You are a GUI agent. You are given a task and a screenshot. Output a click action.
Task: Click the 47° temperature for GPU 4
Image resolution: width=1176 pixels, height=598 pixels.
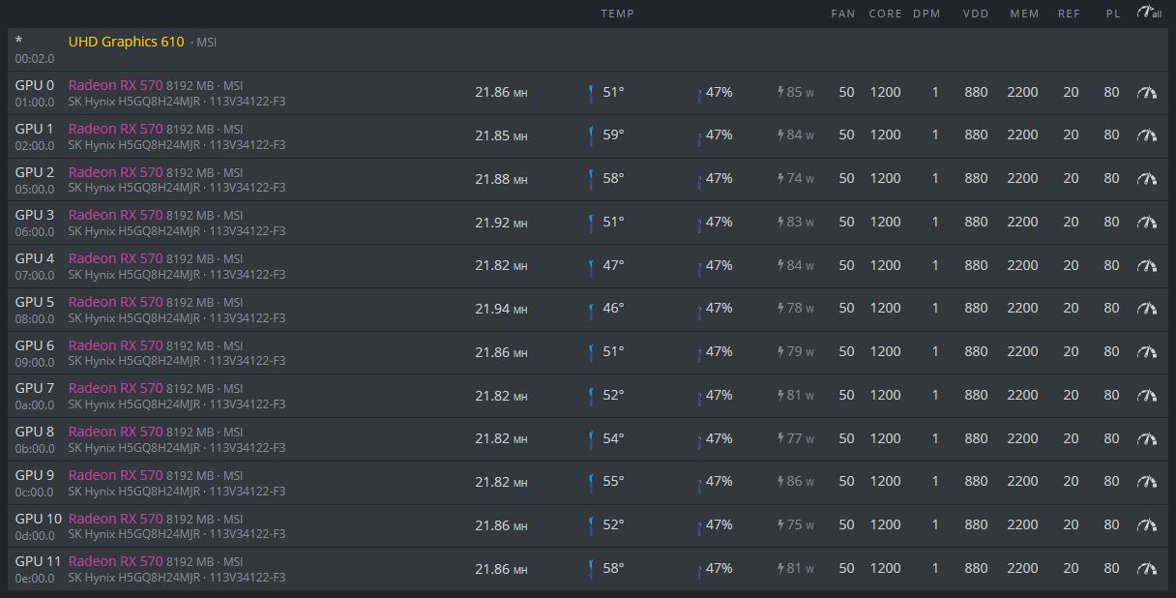pos(613,265)
